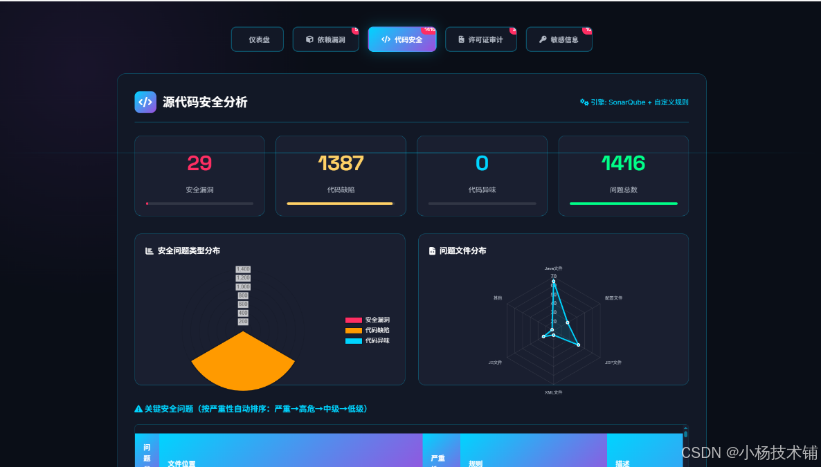Click the JSP文件 radar axis label
This screenshot has height=467, width=821.
tap(613, 363)
